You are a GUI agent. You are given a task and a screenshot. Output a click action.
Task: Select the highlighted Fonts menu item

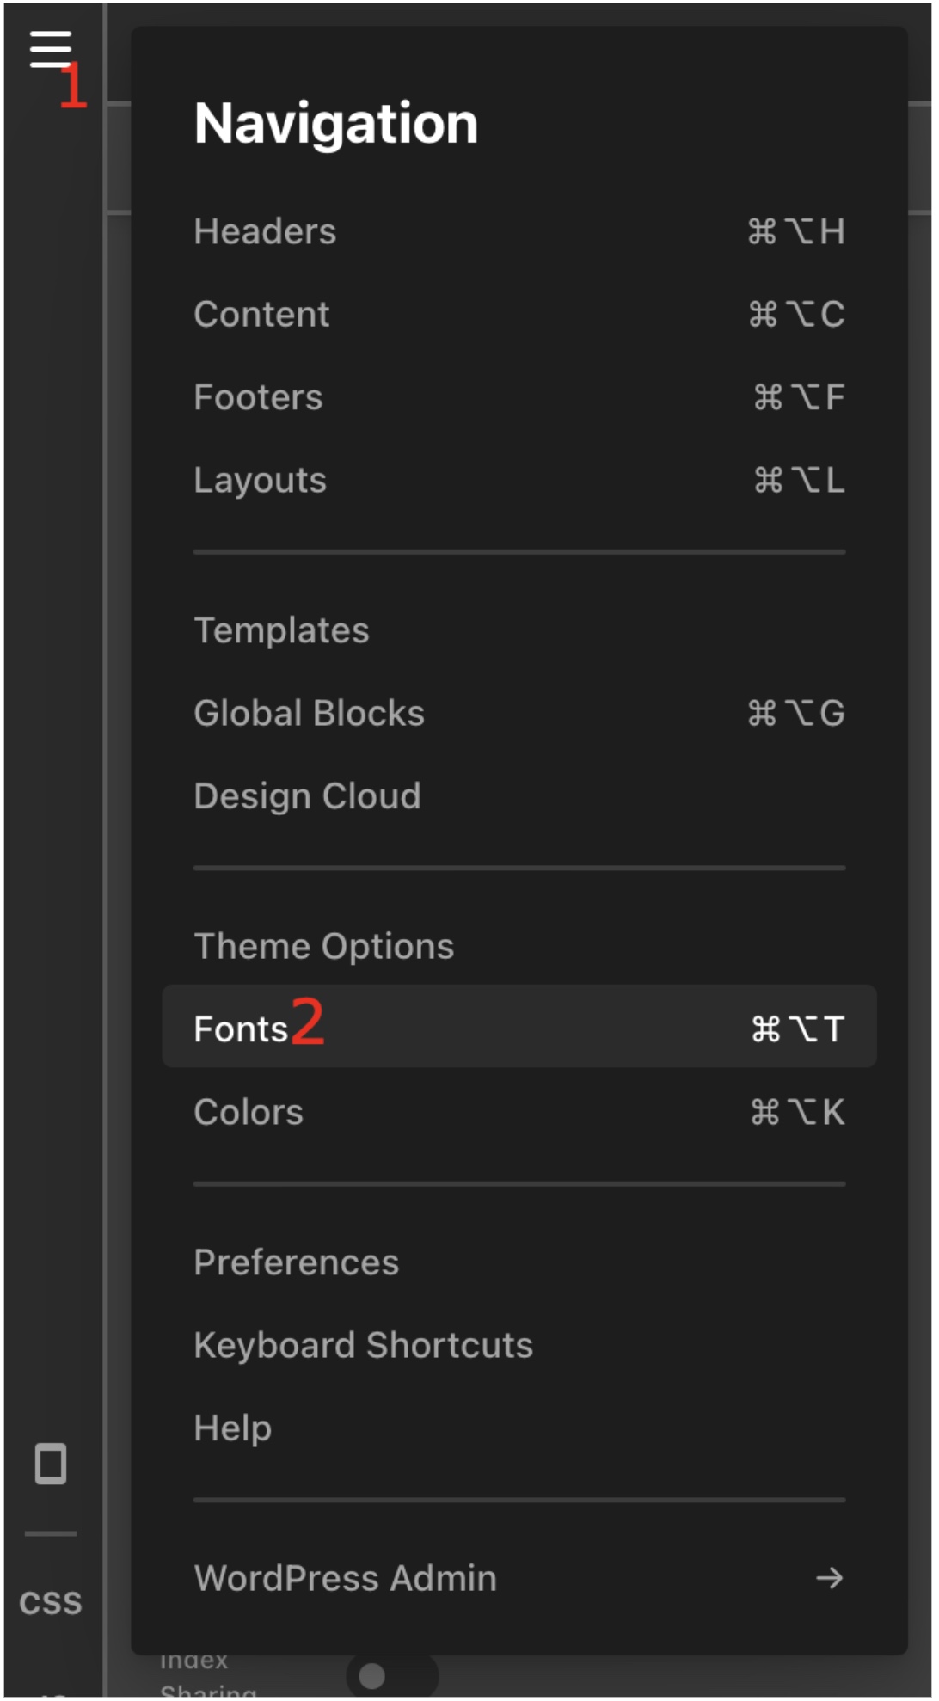[x=519, y=1027]
